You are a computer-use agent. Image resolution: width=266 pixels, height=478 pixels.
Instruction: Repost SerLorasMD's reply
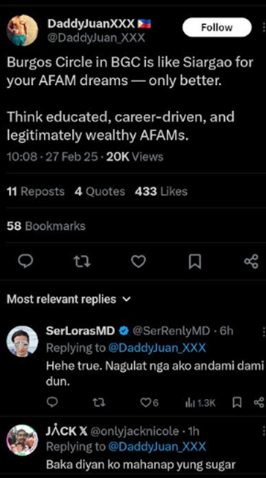pyautogui.click(x=99, y=403)
